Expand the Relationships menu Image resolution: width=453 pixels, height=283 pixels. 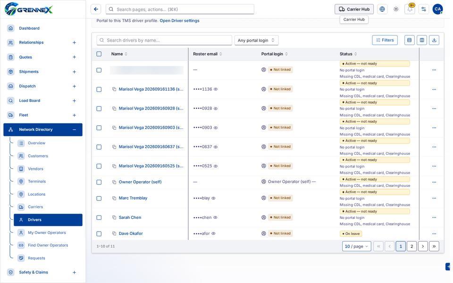[x=74, y=42]
